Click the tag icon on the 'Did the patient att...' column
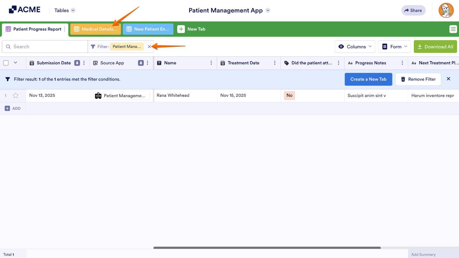This screenshot has width=459, height=258. [287, 63]
